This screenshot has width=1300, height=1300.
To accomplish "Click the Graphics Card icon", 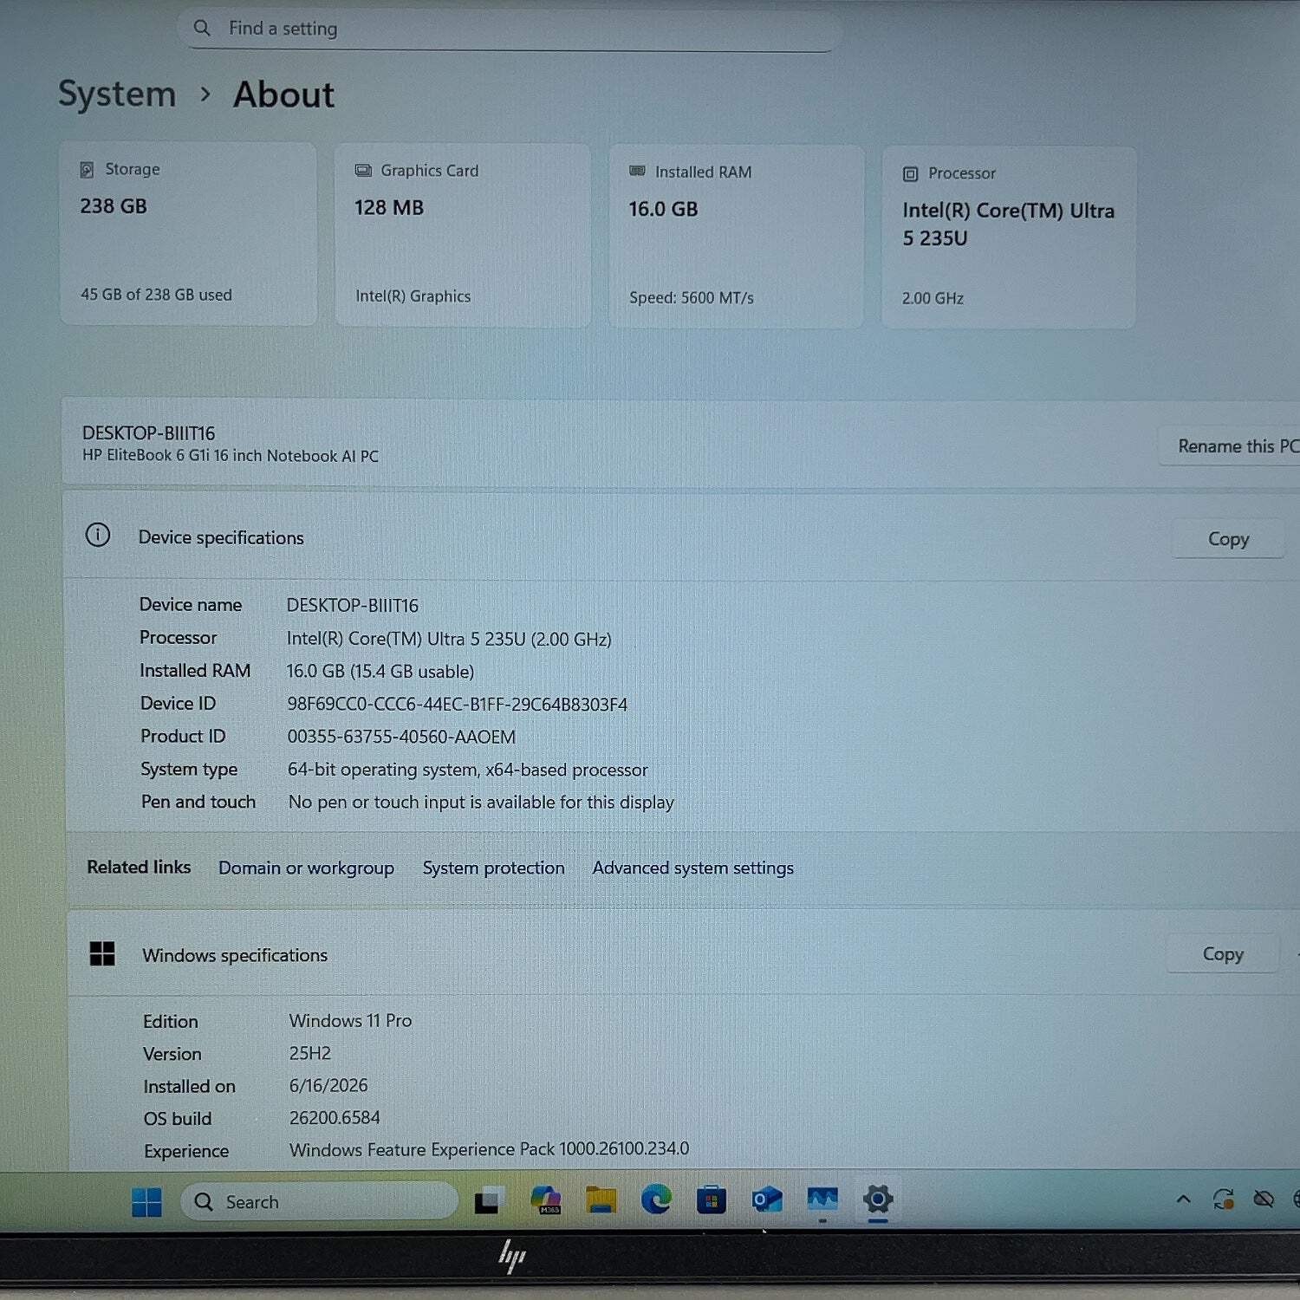I will [363, 171].
